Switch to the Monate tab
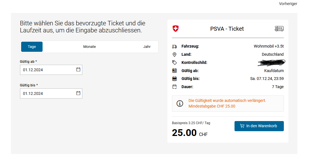Image resolution: width=314 pixels, height=163 pixels. click(x=90, y=47)
